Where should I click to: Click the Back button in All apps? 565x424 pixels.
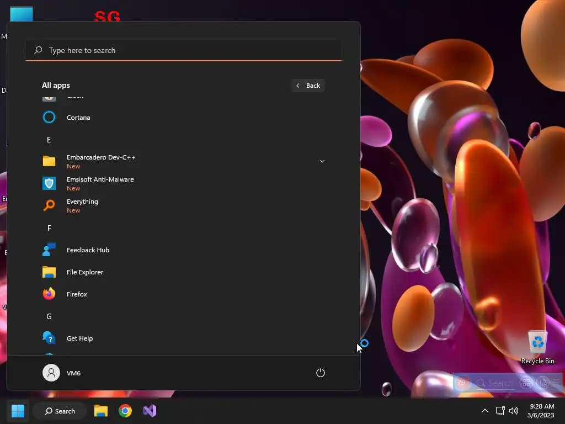coord(308,86)
